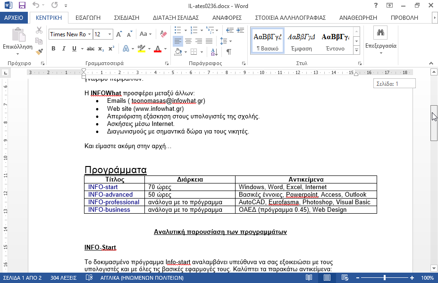Toggle Italic formatting

coord(64,49)
